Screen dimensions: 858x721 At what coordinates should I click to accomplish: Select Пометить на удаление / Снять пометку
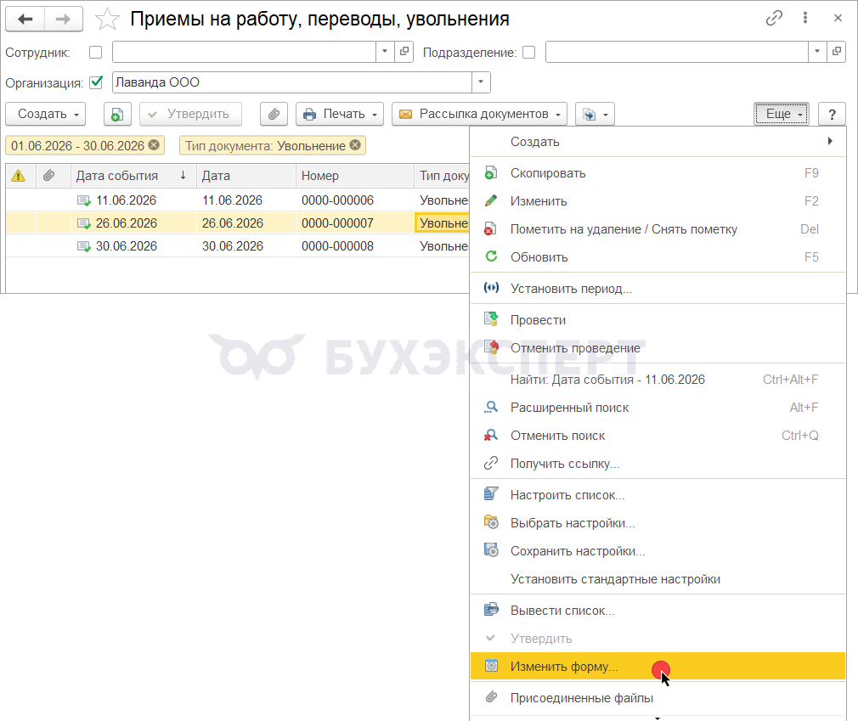[x=658, y=229]
